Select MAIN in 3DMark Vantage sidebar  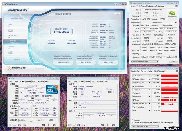10,25
